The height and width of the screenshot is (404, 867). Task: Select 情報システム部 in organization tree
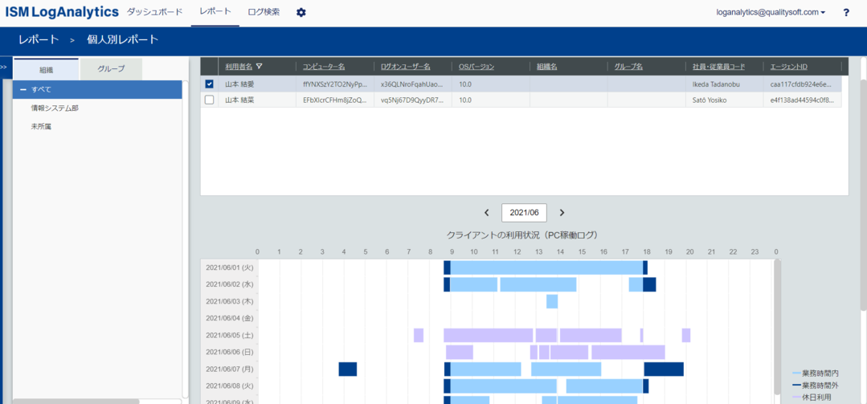(55, 108)
